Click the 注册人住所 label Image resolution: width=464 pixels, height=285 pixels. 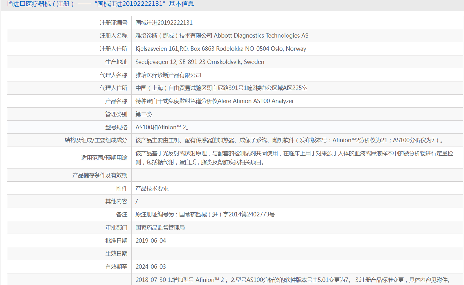(113, 49)
